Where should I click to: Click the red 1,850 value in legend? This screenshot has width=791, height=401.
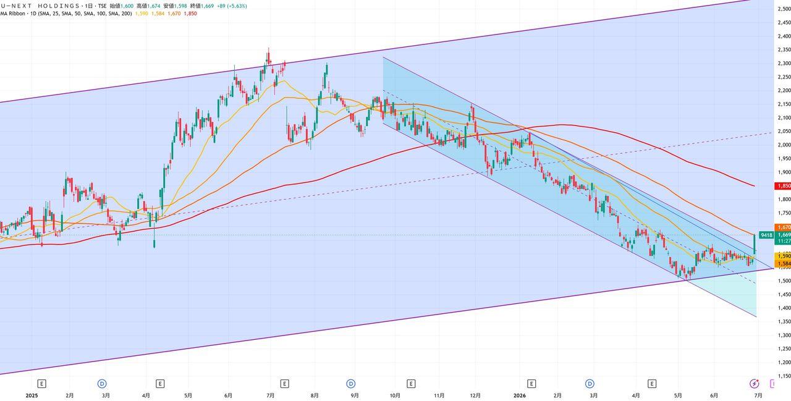pos(190,14)
